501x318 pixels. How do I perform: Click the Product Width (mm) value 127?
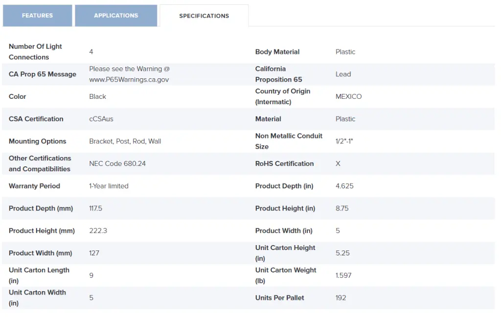coord(94,253)
